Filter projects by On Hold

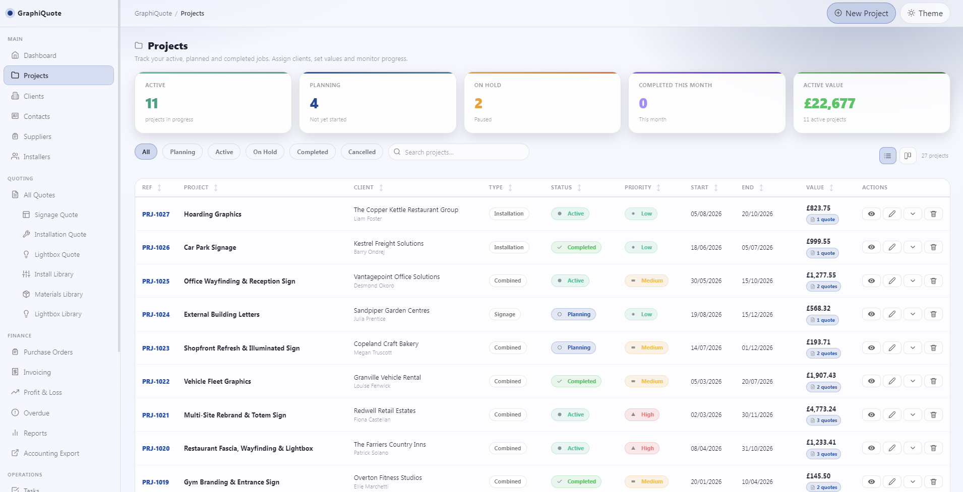pyautogui.click(x=265, y=152)
